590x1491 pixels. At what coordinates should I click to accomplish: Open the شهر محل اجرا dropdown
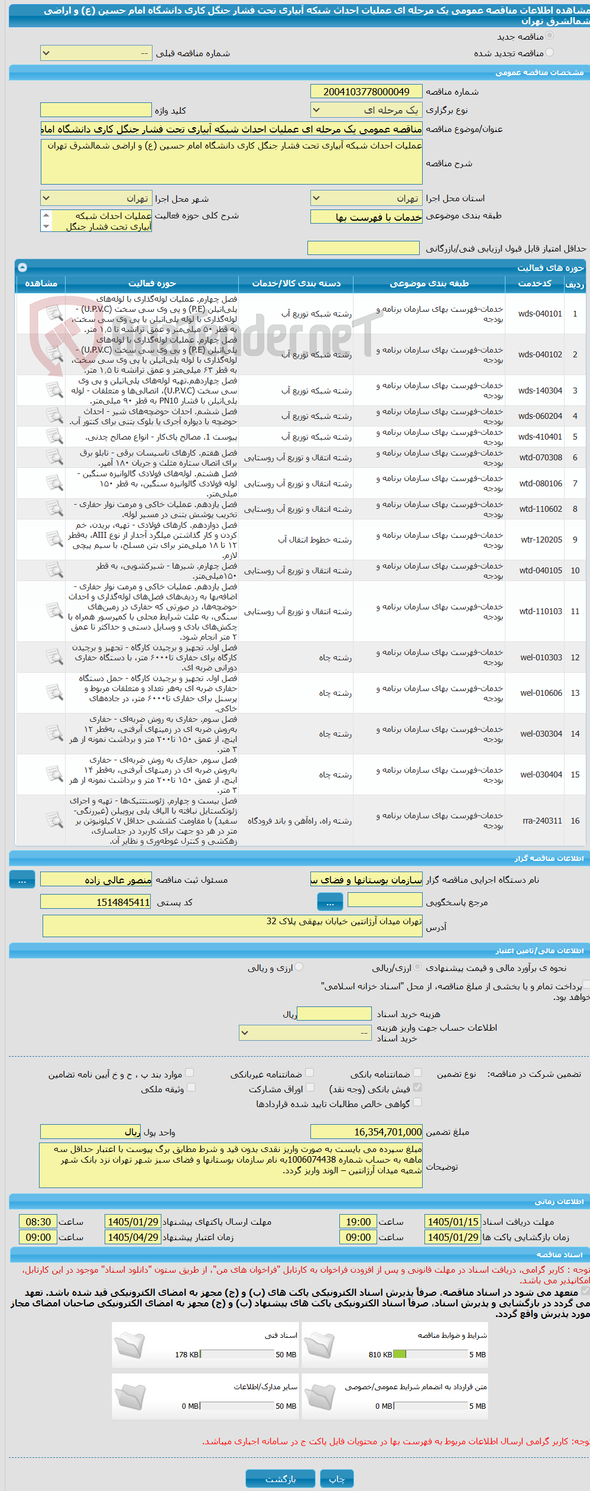coord(96,198)
